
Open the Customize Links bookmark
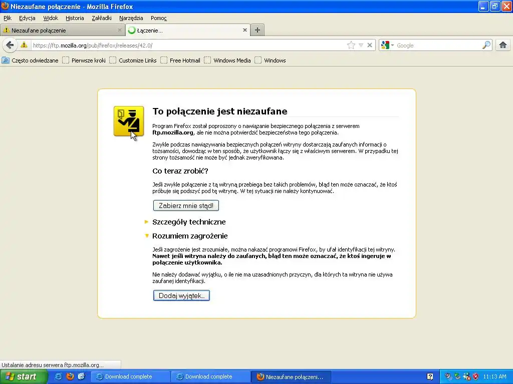click(x=133, y=60)
